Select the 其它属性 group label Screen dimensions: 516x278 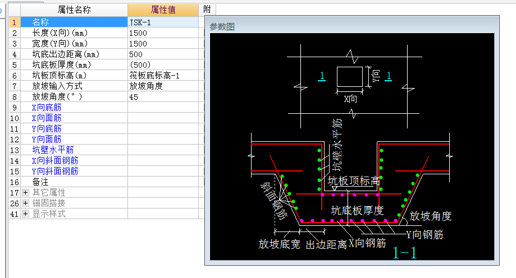pyautogui.click(x=49, y=193)
